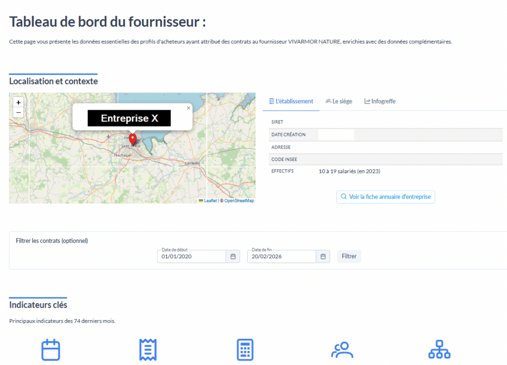Open the end date calendar picker icon
The image size is (507, 365).
[323, 256]
